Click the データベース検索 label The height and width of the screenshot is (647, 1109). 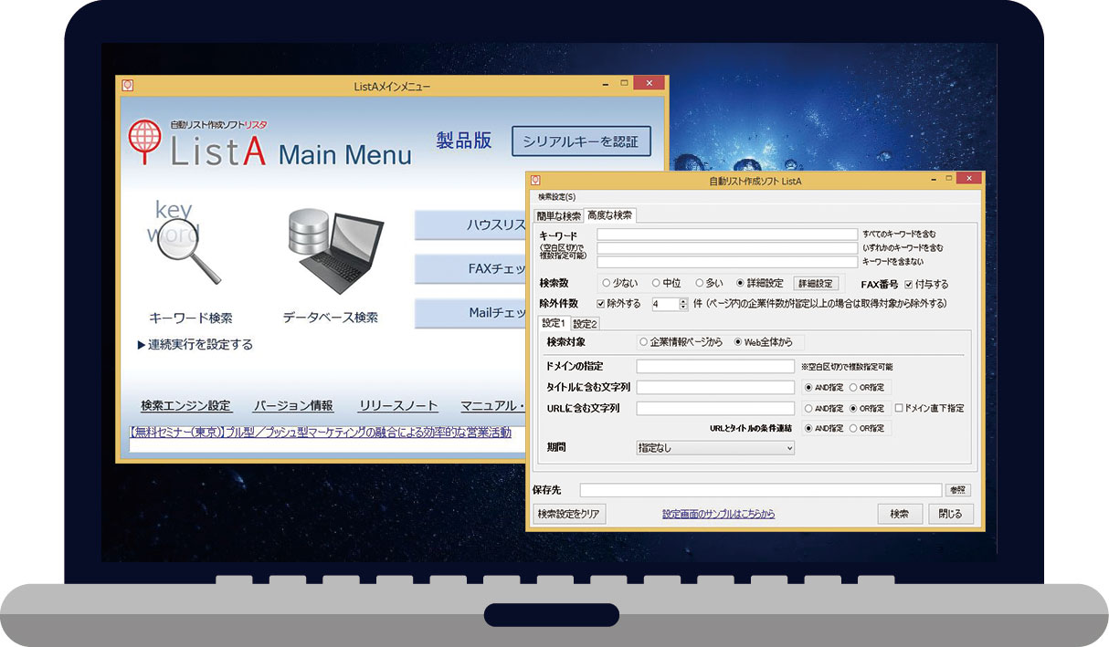point(331,318)
